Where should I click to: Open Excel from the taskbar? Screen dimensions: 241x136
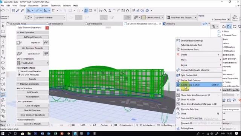coord(55,133)
